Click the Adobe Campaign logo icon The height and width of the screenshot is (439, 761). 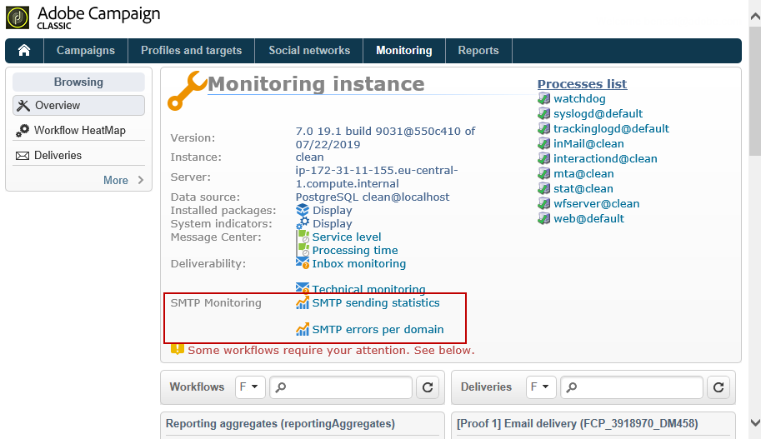coord(18,17)
